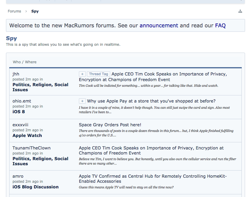Image resolution: width=251 pixels, height=197 pixels.
Task: Click the 'There are thousands of posts' excerpt
Action: point(156,133)
